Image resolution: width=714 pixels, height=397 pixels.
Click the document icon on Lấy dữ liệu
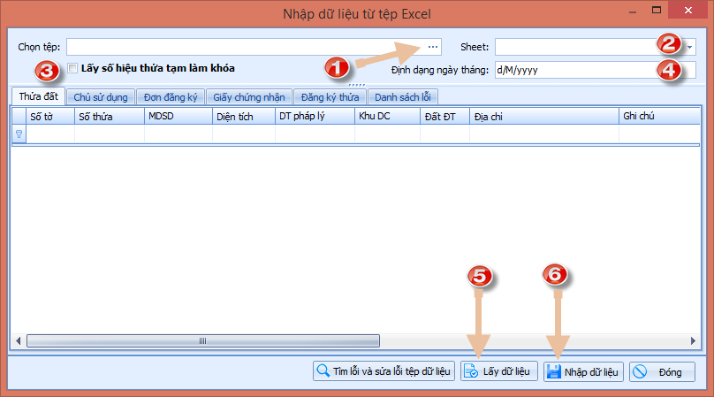point(472,371)
